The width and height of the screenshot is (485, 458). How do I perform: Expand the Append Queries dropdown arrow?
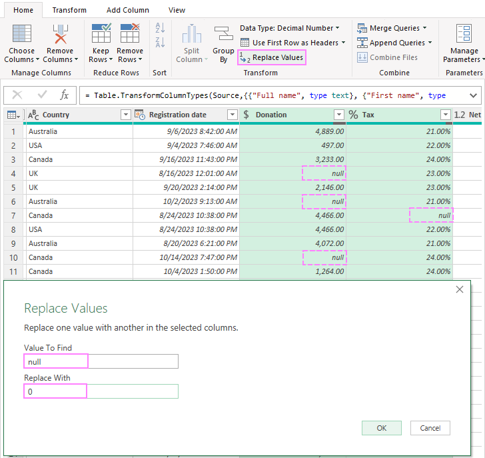coord(430,43)
